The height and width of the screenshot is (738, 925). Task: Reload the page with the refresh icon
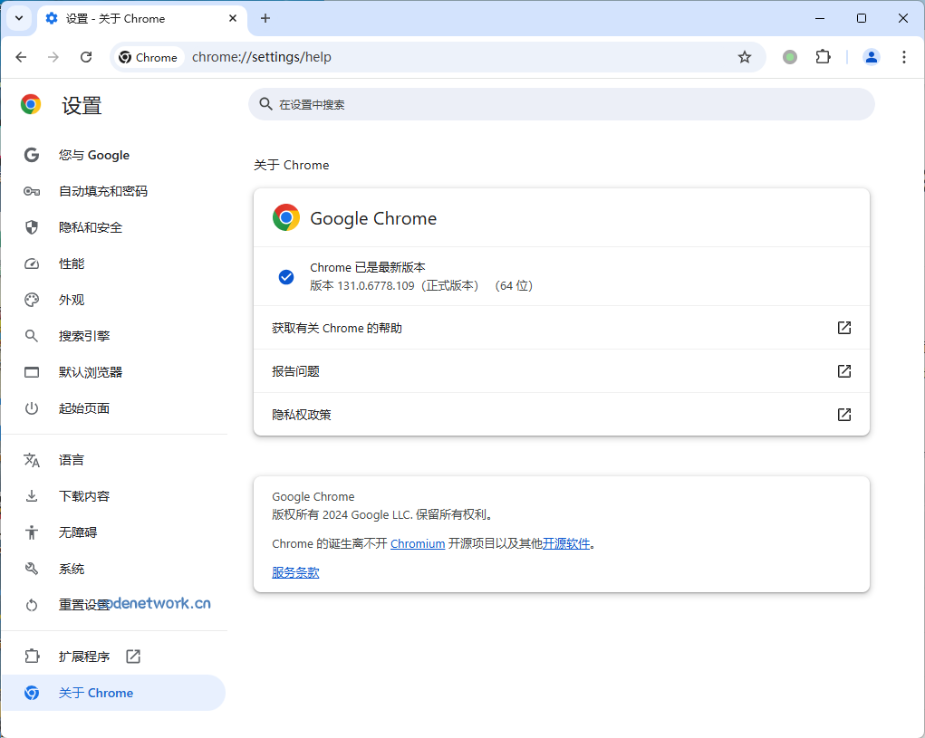tap(86, 56)
